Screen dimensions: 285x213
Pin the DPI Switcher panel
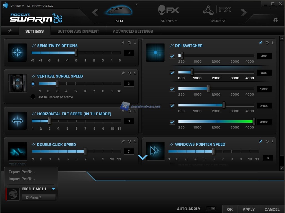261,43
